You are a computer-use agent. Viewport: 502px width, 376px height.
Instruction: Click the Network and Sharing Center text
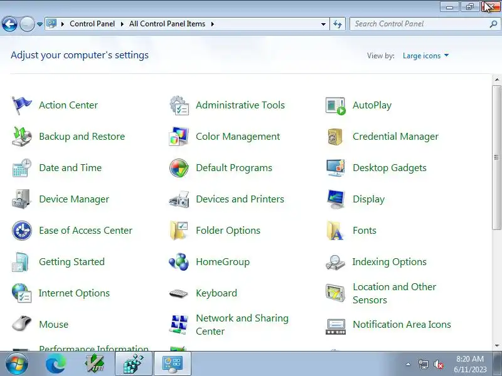pos(242,325)
